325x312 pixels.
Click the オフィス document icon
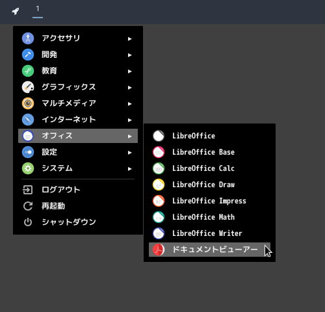pos(28,136)
